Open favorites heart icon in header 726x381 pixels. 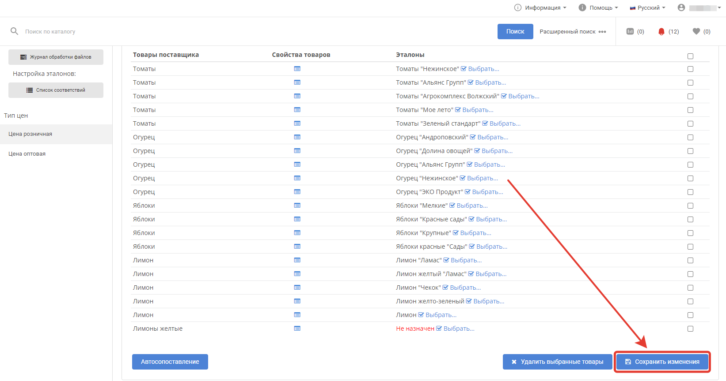point(696,31)
